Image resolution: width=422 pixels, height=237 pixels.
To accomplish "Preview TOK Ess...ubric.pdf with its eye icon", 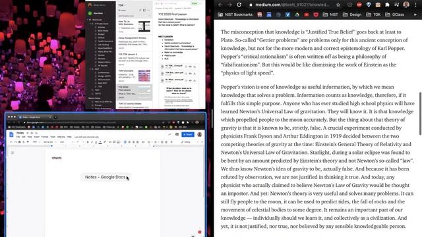I will (x=190, y=74).
